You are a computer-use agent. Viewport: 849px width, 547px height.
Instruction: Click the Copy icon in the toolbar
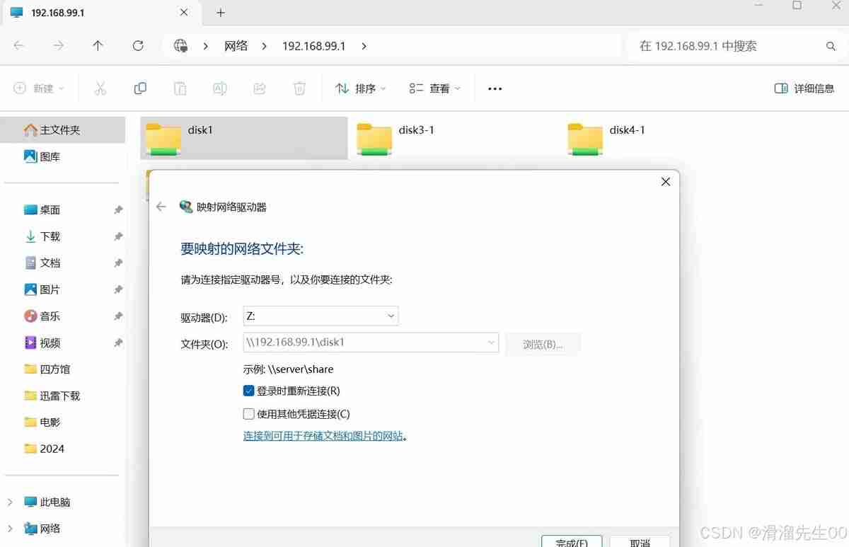(139, 88)
